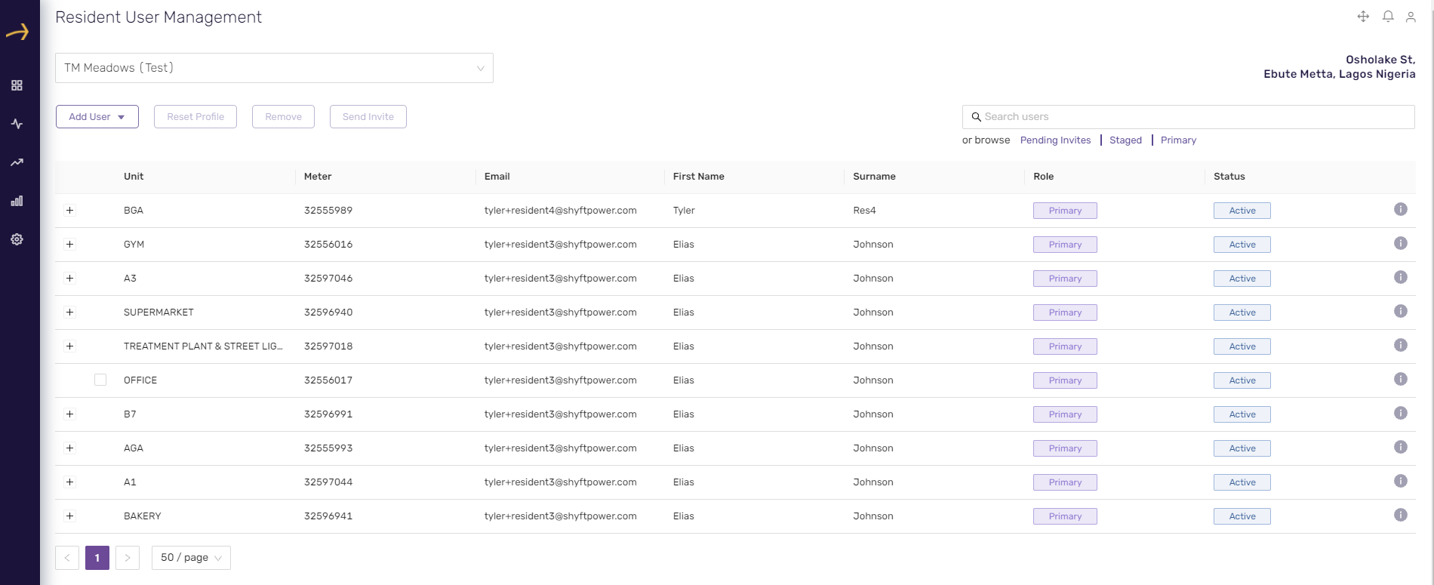
Task: Expand the A3 row
Action: (69, 278)
